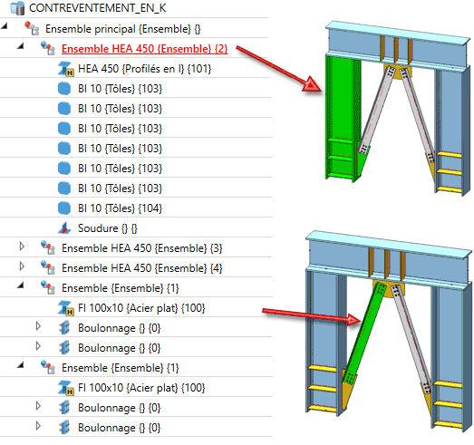The height and width of the screenshot is (445, 474).
Task: Click the CONTREVENTEMENT_EN_K model document icon
Action: coord(17,8)
